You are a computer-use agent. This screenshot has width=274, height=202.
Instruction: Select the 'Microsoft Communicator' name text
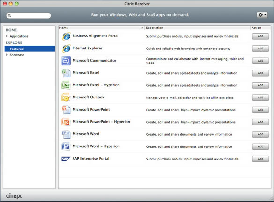[x=94, y=60]
